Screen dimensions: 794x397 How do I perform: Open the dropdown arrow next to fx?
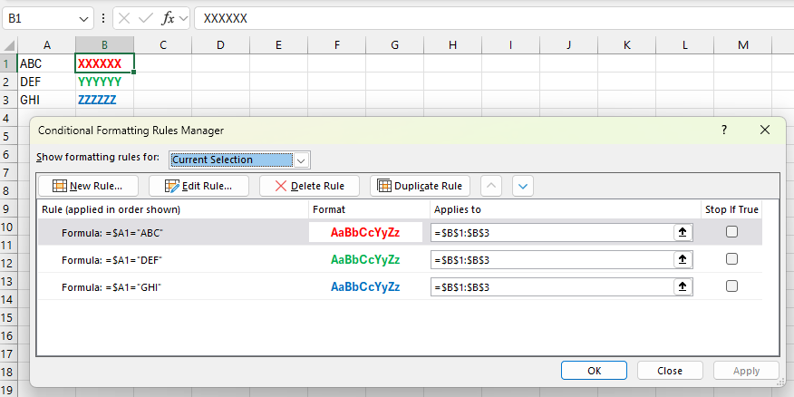point(183,19)
